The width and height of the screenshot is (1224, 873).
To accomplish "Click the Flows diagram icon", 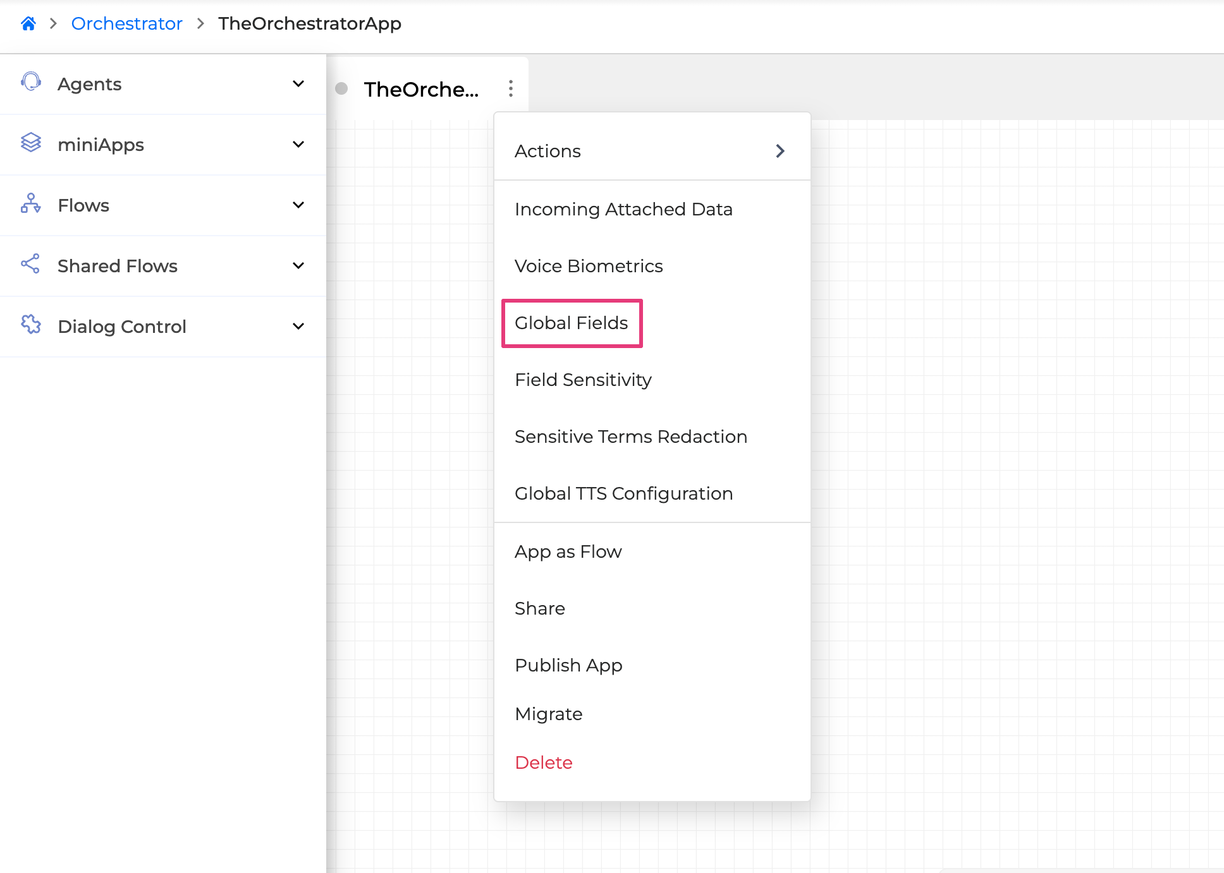I will (x=31, y=203).
